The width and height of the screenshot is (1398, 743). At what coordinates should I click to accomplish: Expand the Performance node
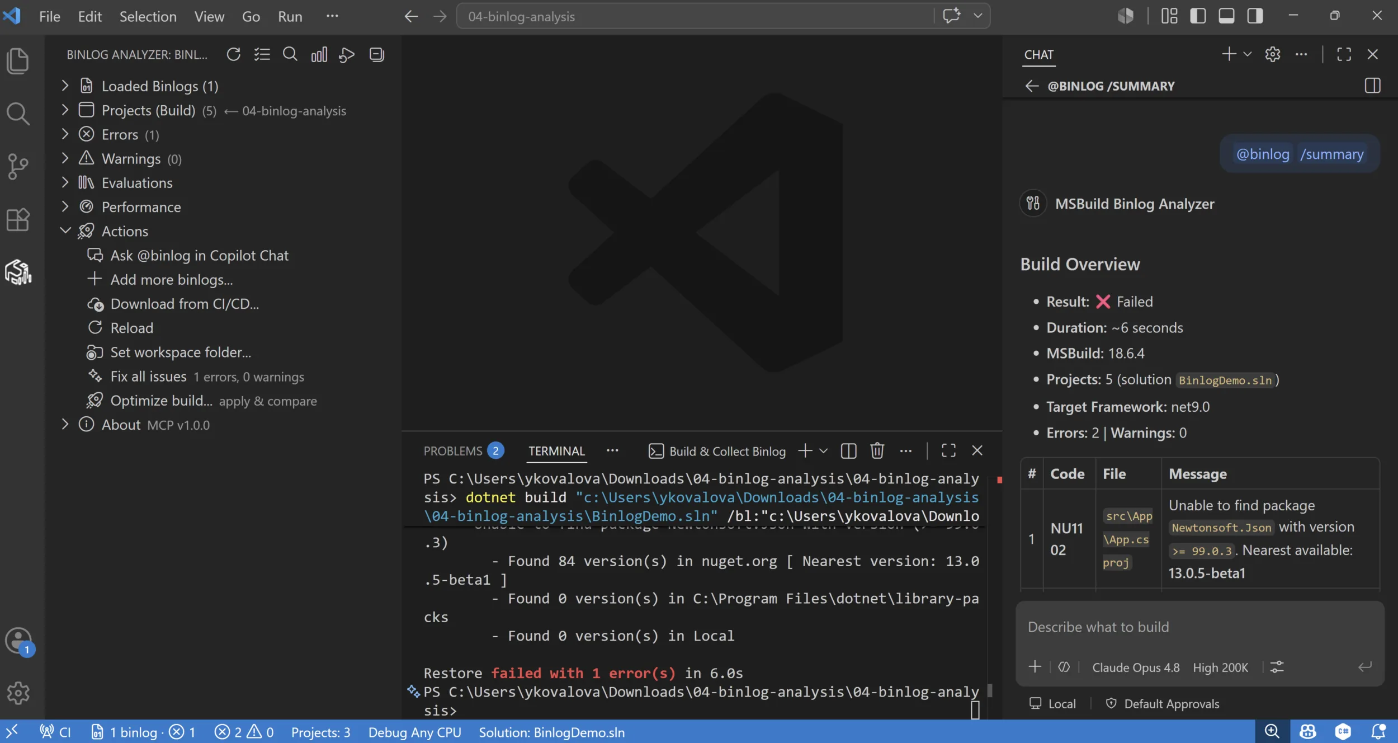65,206
